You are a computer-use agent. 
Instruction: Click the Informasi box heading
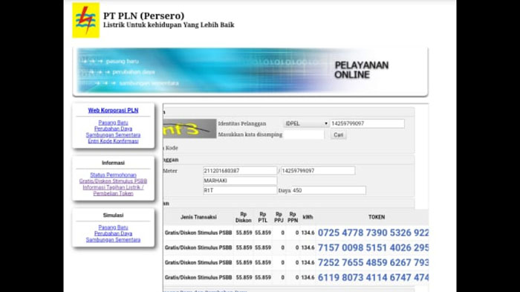click(113, 163)
